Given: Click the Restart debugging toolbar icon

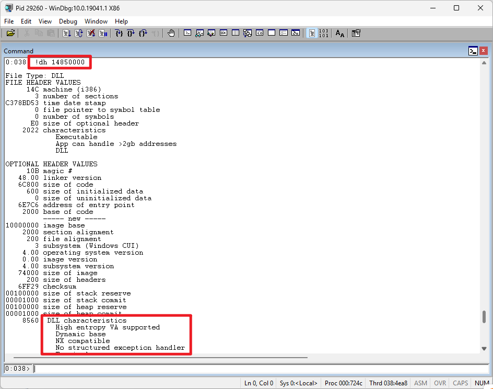Looking at the screenshot, I should (x=78, y=33).
